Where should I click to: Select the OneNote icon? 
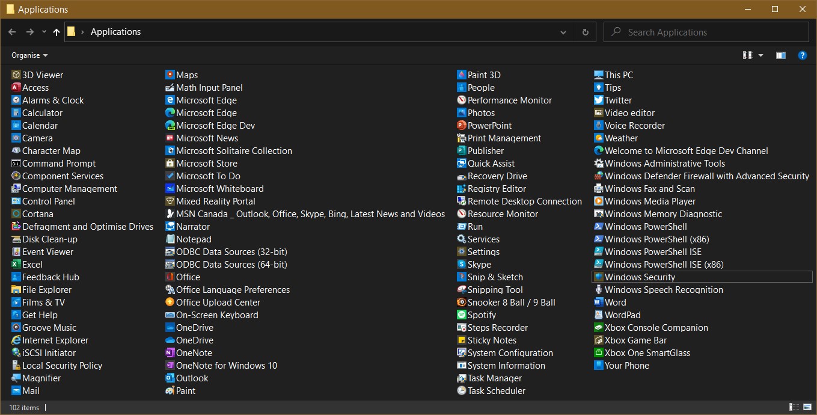tap(170, 353)
